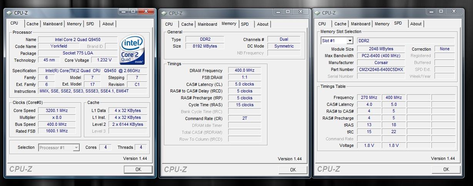Click the Rated FSB value '1600.1 MHz'
This screenshot has width=473, height=186.
[x=57, y=131]
